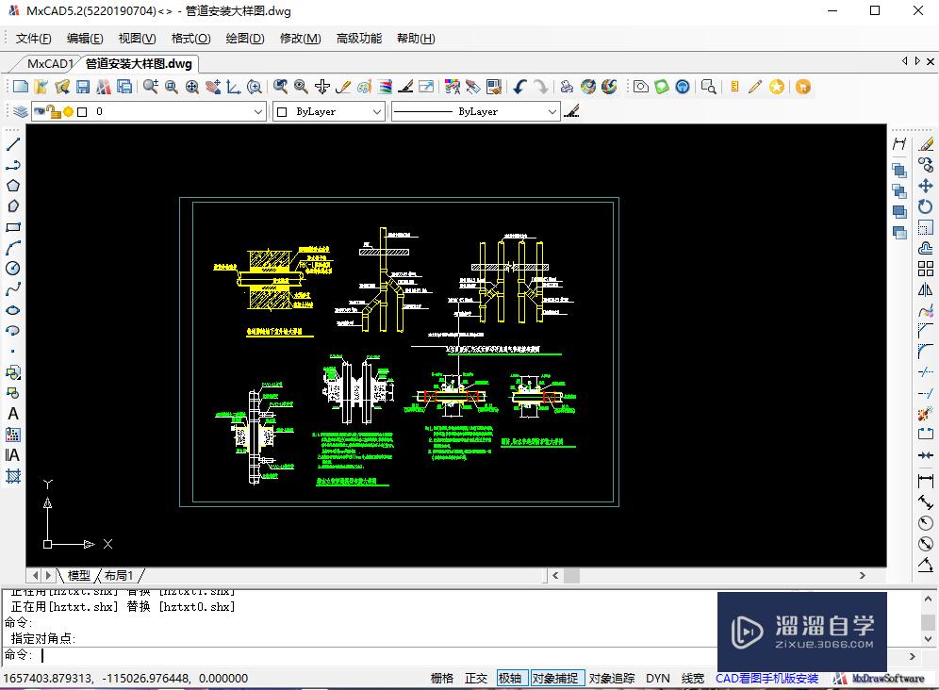This screenshot has width=939, height=690.
Task: Click the CAD看图手机版安装 link
Action: (x=766, y=678)
